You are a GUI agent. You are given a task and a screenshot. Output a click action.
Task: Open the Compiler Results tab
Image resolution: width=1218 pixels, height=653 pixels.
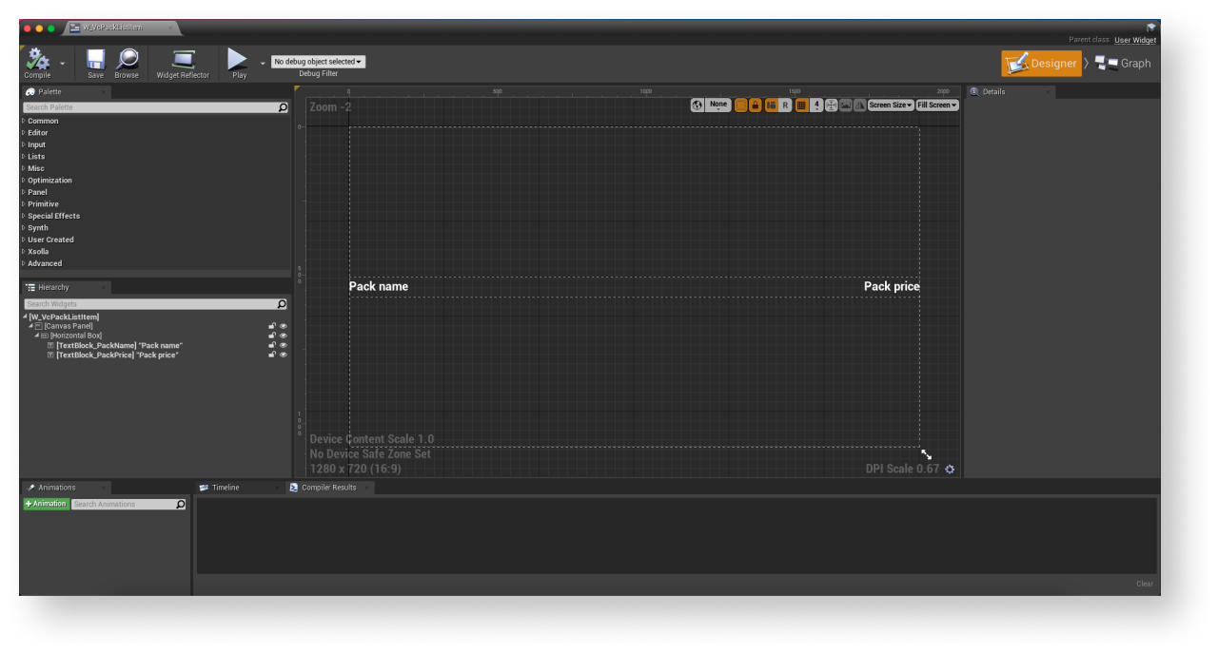328,488
